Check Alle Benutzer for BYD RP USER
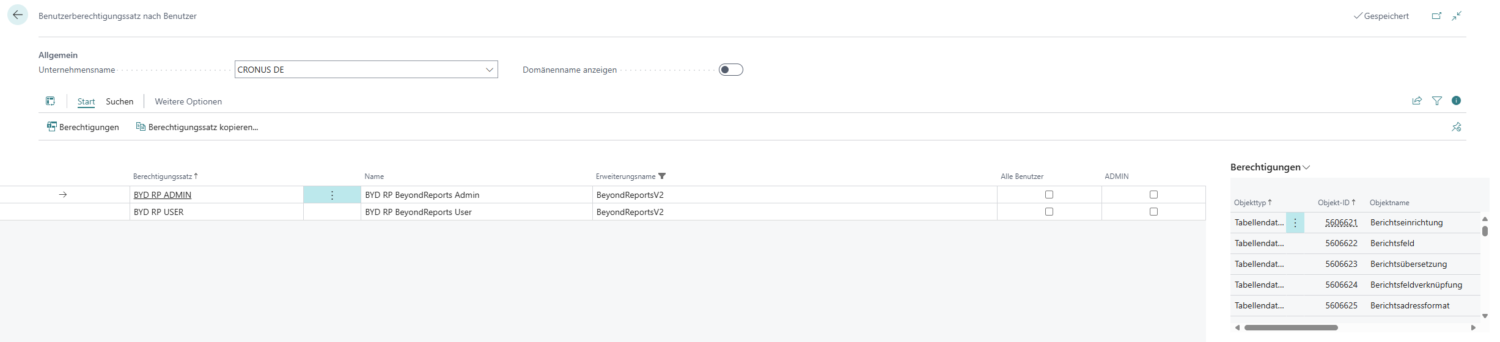 point(1049,212)
